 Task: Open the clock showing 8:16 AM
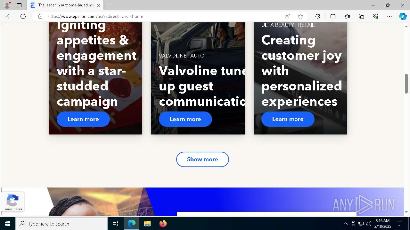(x=382, y=224)
